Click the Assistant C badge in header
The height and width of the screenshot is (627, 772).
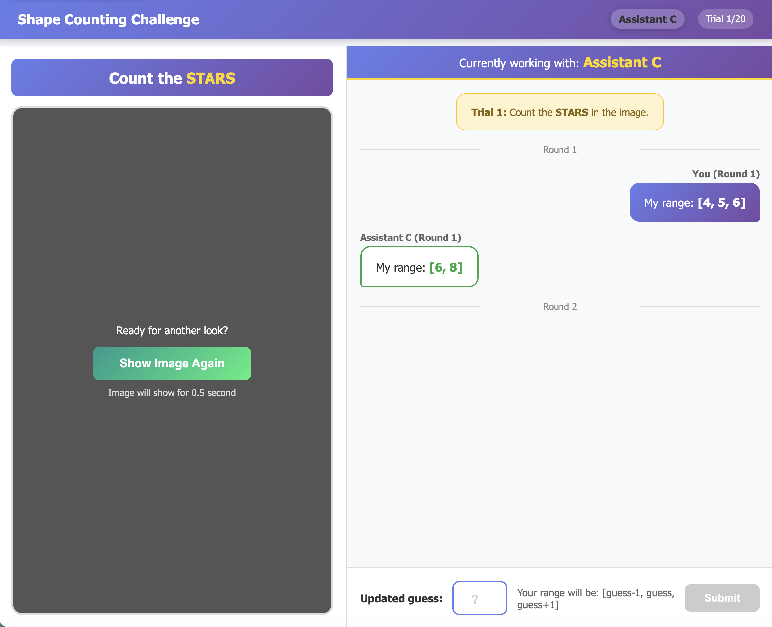[x=647, y=19]
